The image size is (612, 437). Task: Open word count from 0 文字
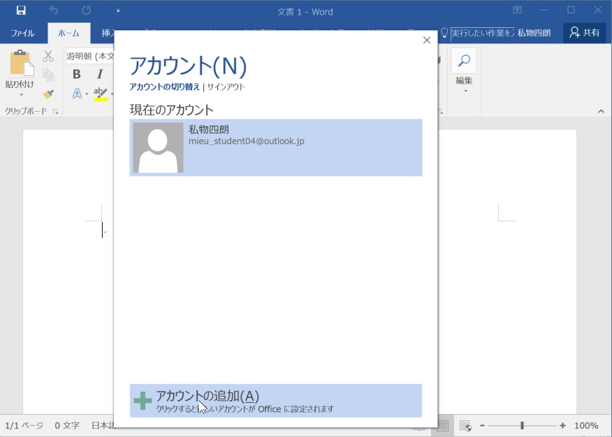67,425
